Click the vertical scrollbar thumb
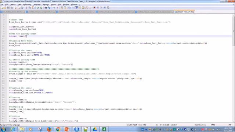The image size is (235, 132). (x=234, y=31)
